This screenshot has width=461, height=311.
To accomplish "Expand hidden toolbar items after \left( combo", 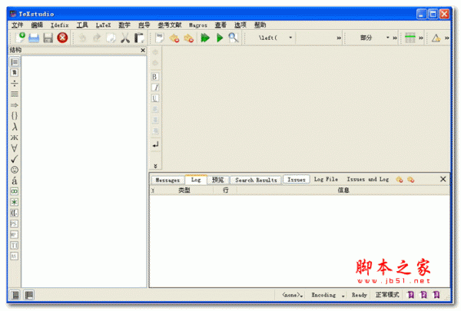I will [339, 38].
